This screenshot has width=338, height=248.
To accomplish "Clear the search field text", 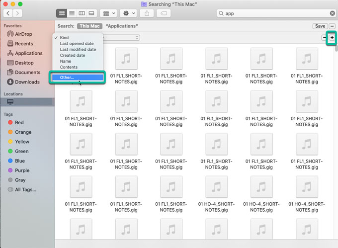I will pyautogui.click(x=332, y=13).
